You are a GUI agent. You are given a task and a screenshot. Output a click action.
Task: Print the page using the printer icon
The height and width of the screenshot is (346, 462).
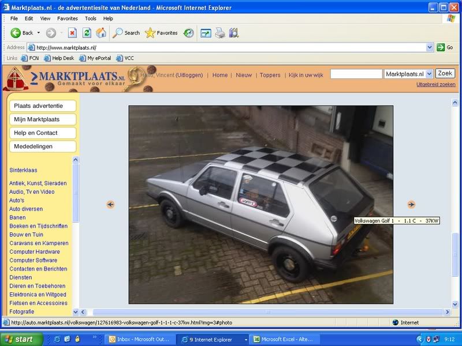(x=220, y=33)
